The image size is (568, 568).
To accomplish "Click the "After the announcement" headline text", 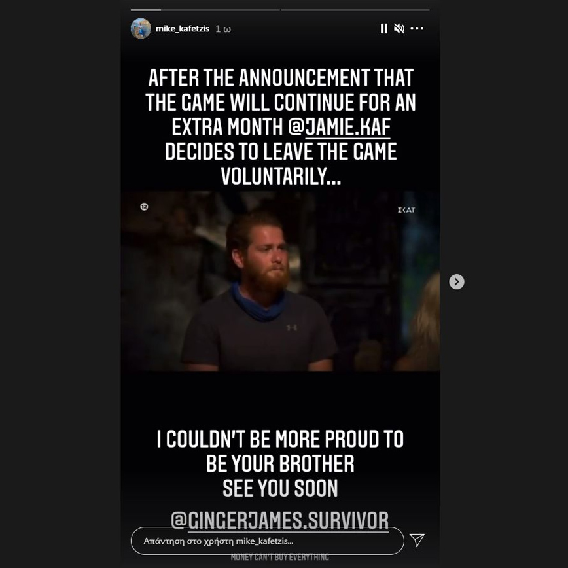I will pos(280,127).
